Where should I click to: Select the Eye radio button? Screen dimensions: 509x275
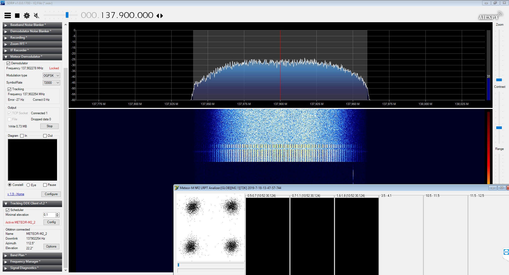click(x=28, y=185)
